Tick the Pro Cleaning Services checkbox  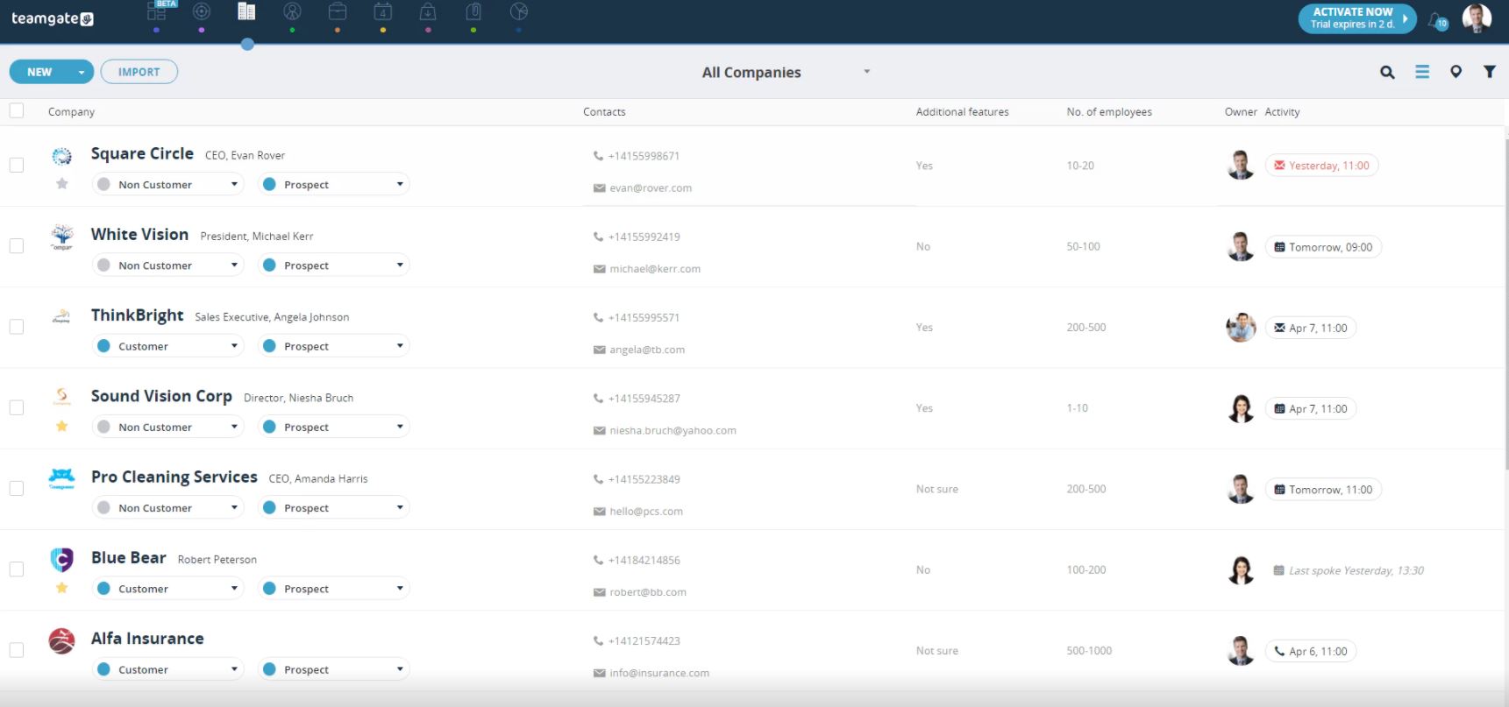[17, 488]
